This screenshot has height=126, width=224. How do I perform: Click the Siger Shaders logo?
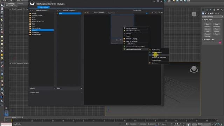(x=32, y=2)
